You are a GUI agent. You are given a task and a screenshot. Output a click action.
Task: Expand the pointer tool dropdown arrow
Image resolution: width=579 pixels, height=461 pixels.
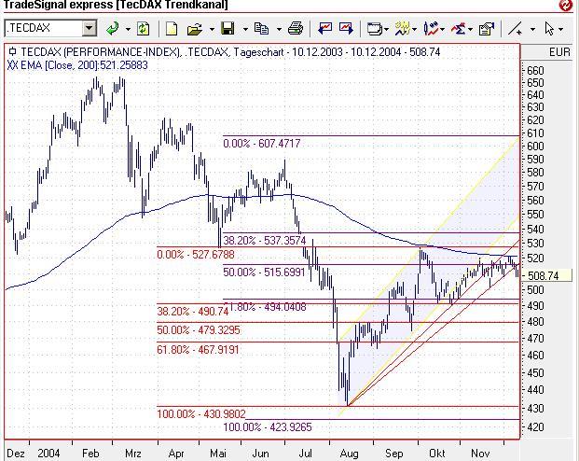click(x=560, y=29)
